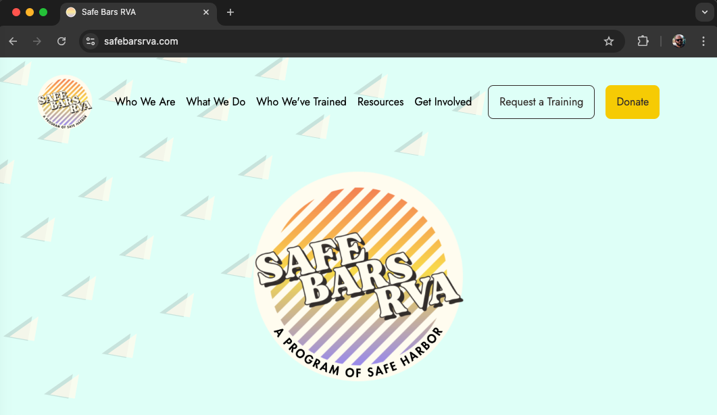Viewport: 717px width, 415px height.
Task: Open the What We Do menu
Action: [x=216, y=102]
